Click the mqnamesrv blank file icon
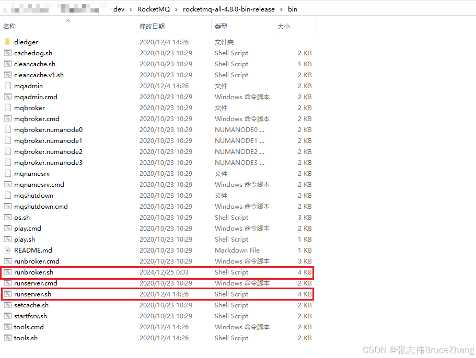The height and width of the screenshot is (358, 476). point(8,173)
